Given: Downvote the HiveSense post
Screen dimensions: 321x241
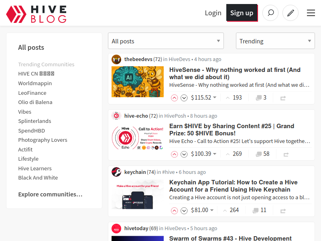Looking at the screenshot, I should pyautogui.click(x=184, y=98).
